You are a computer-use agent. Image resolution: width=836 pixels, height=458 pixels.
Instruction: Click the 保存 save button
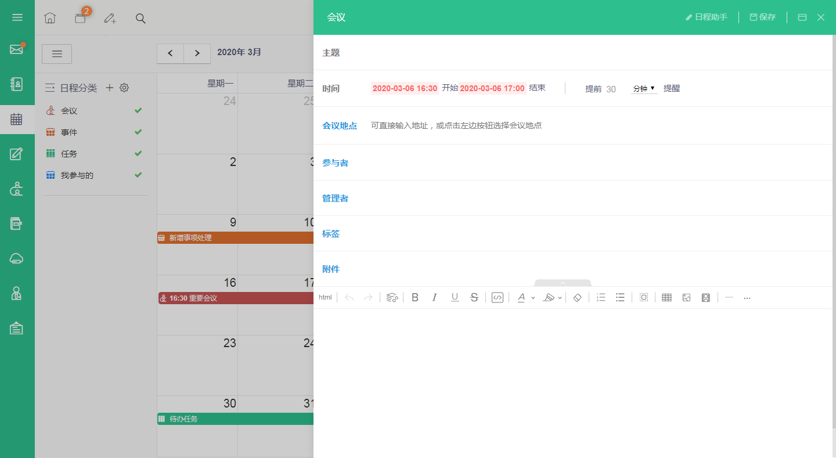(x=763, y=17)
